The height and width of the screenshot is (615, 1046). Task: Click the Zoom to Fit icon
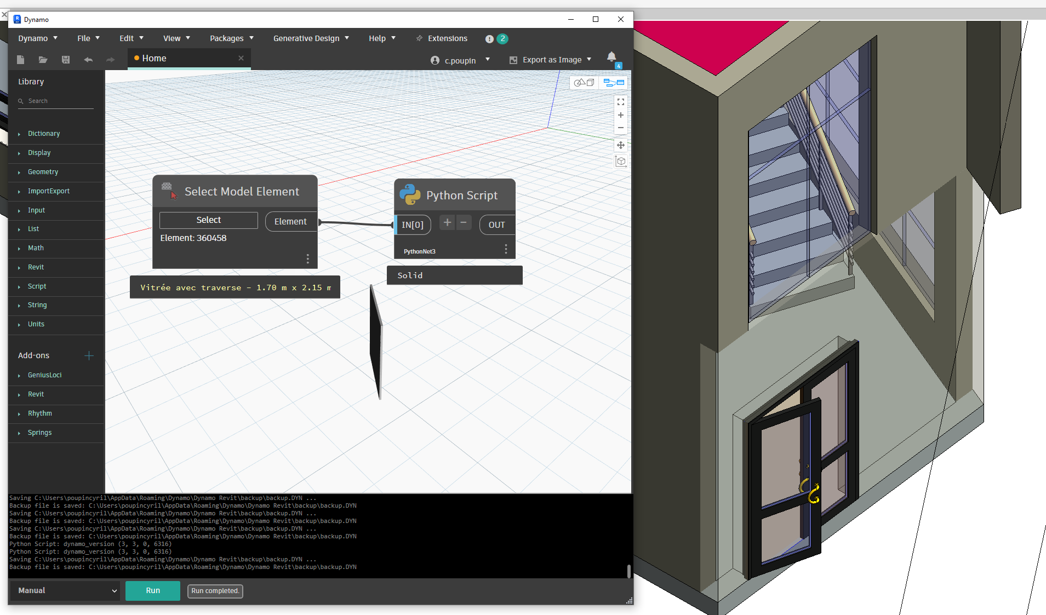621,102
